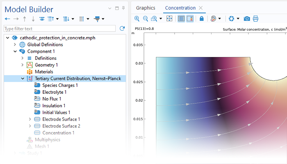287x164 pixels.
Task: Click the blue back arrow in Model Builder
Action: click(x=7, y=19)
